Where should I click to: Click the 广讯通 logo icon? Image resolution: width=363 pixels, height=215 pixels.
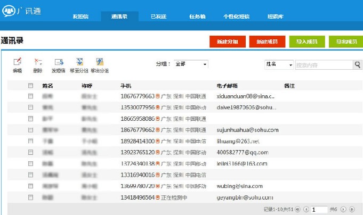point(9,11)
